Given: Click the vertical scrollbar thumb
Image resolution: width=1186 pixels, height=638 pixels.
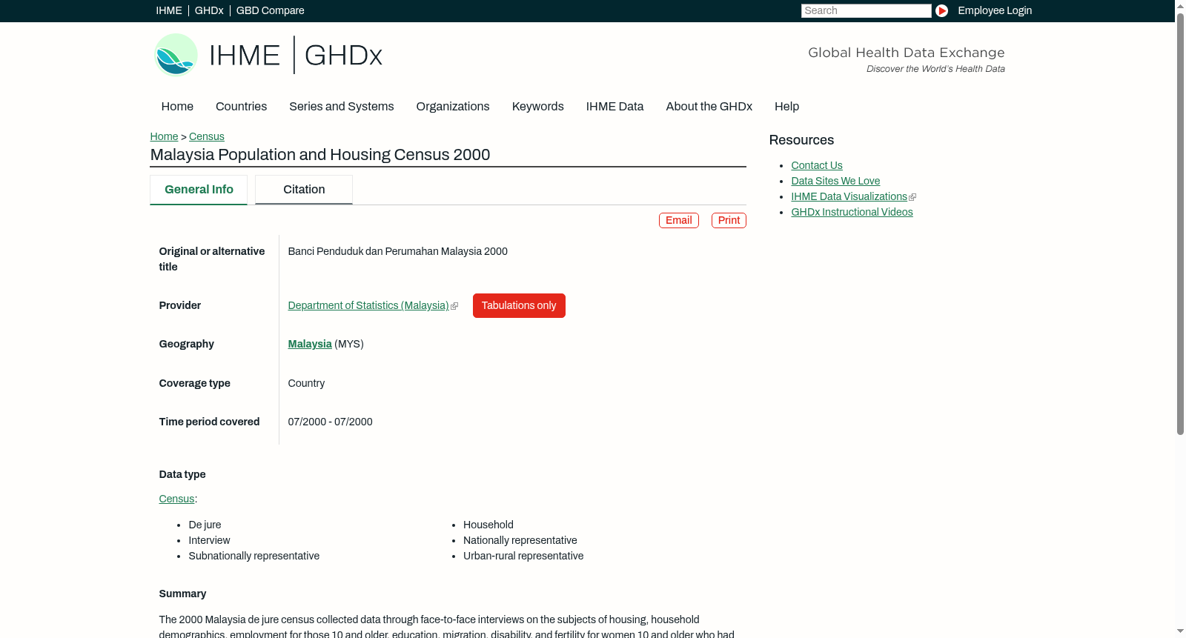Looking at the screenshot, I should point(1180,223).
